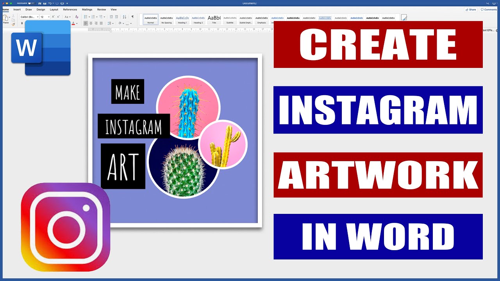The width and height of the screenshot is (500, 281).
Task: Click the feedback smiley icon
Action: (495, 4)
